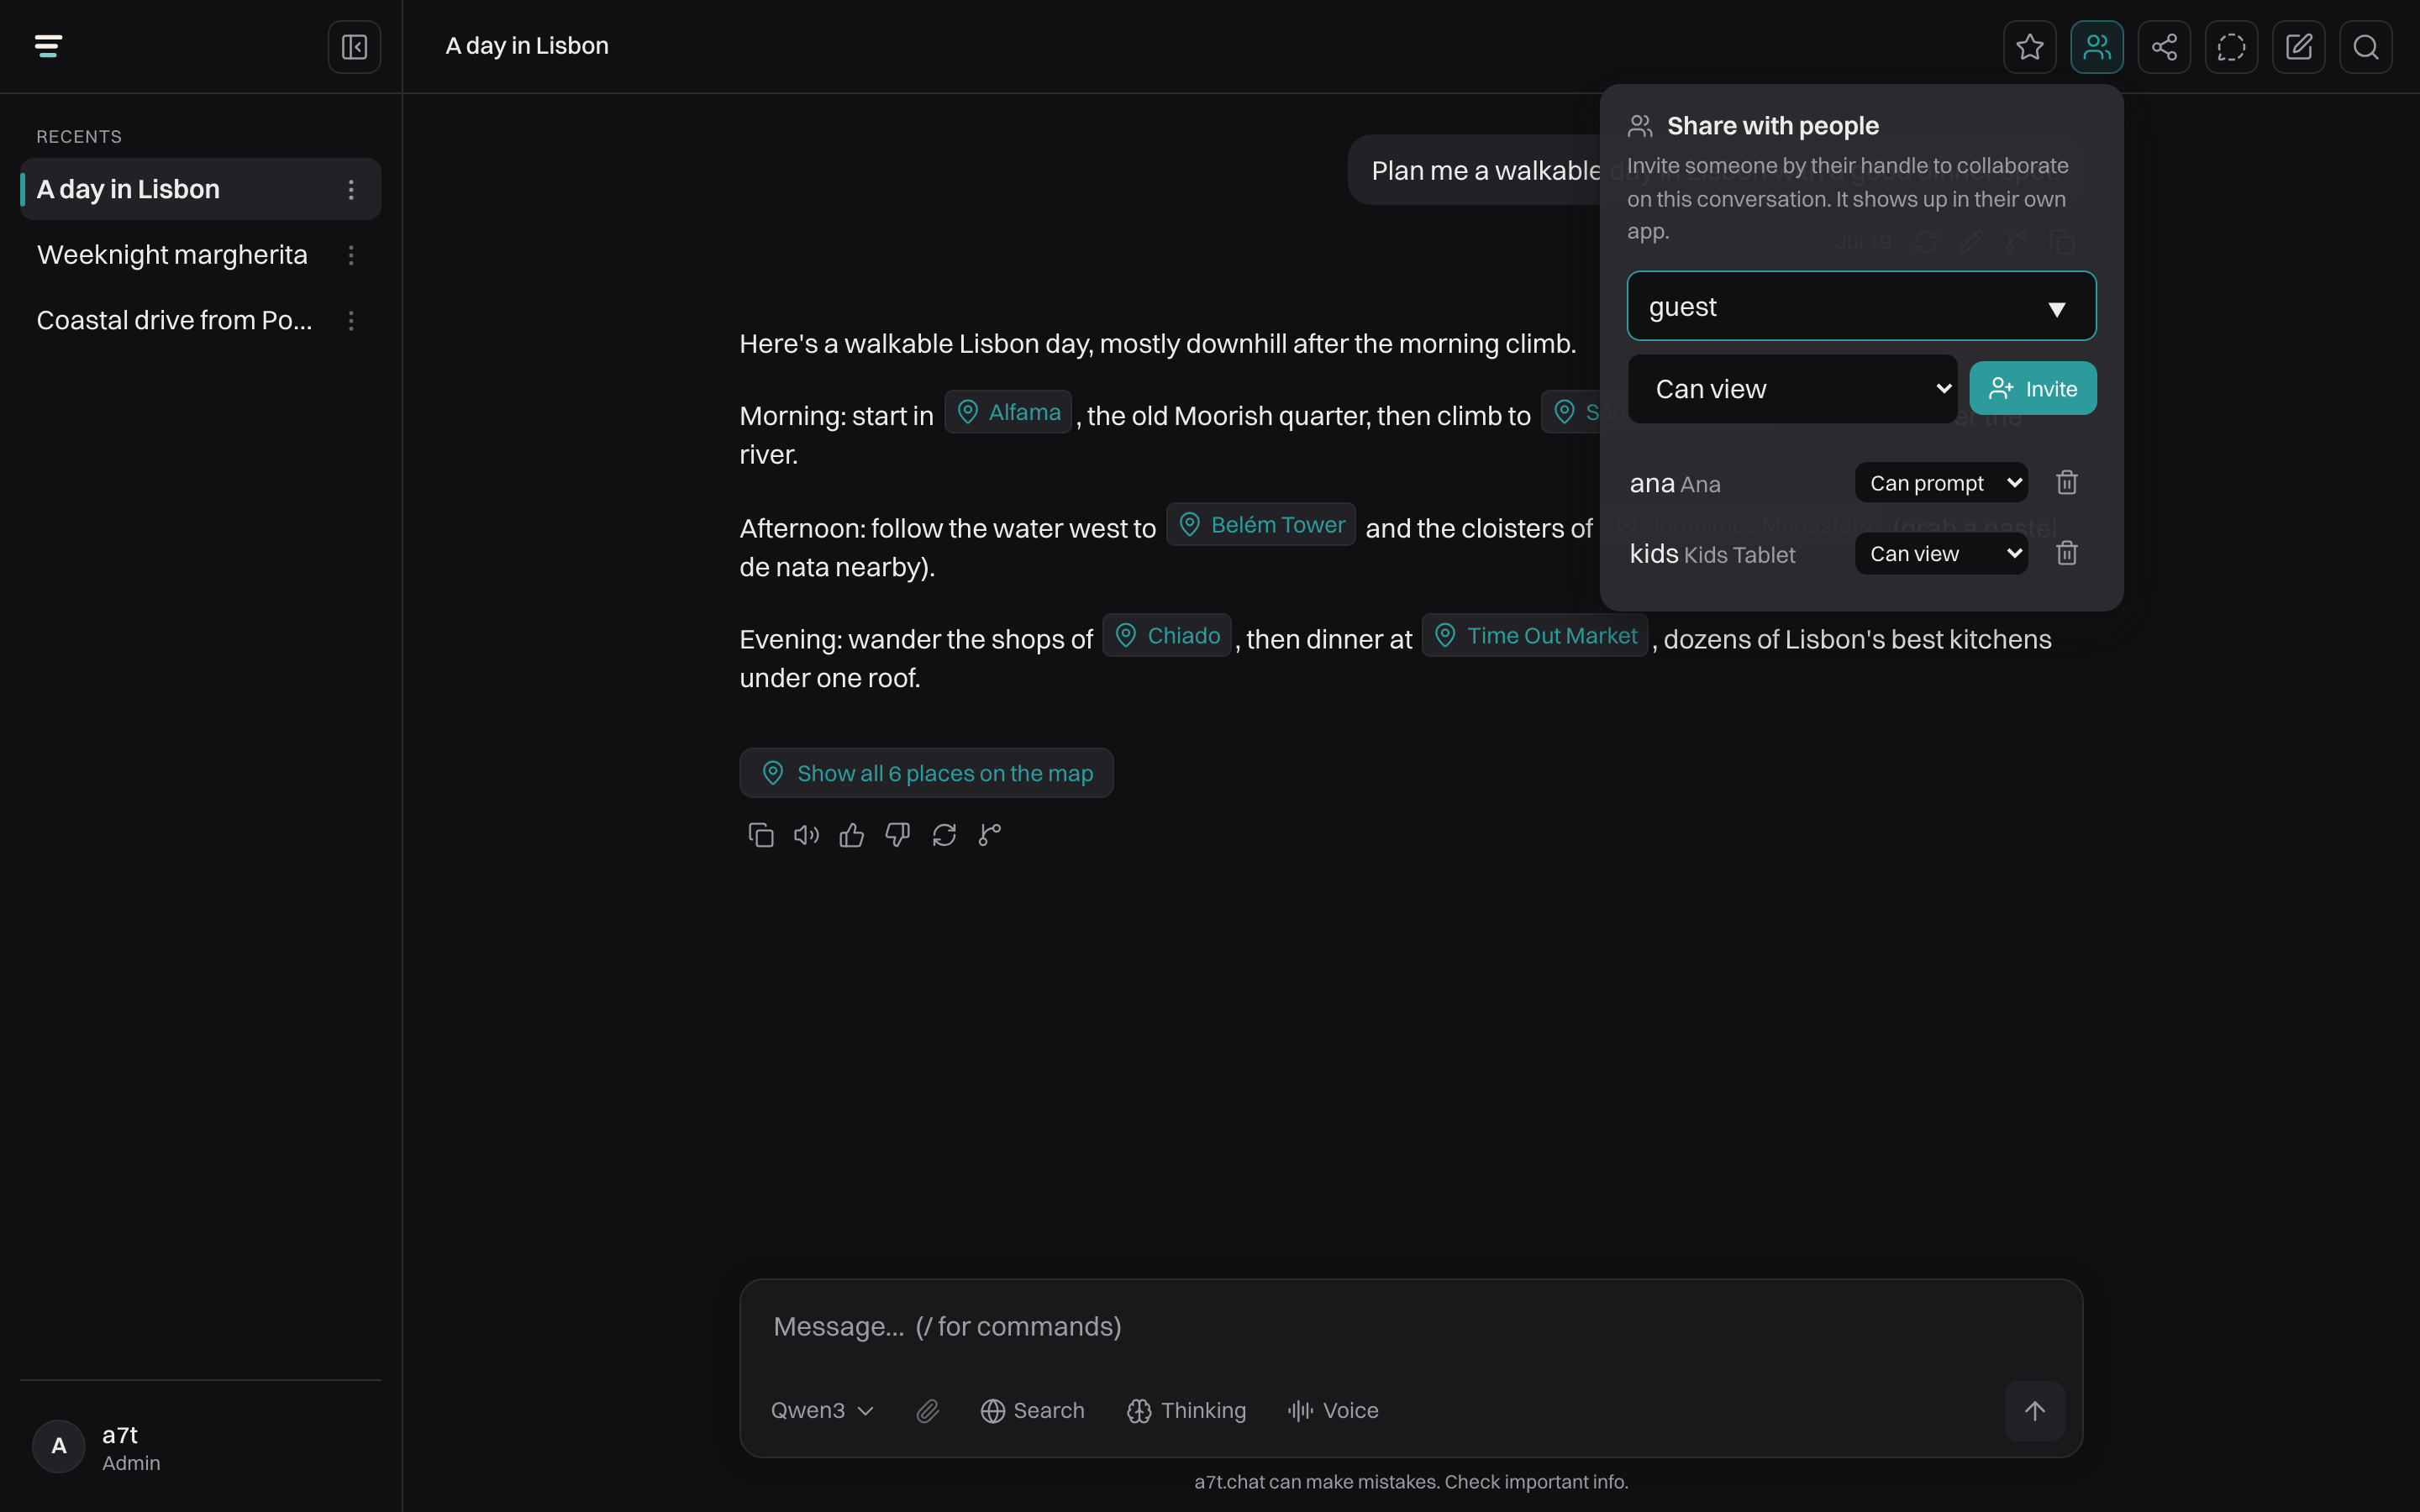Click the A day in Lisbon header title

pyautogui.click(x=527, y=46)
